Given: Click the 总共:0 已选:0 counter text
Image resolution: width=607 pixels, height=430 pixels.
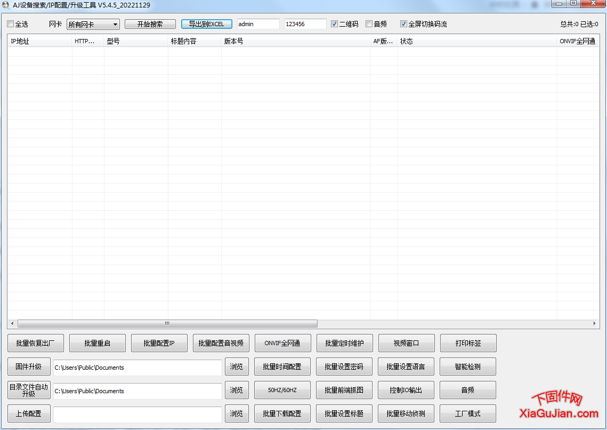Looking at the screenshot, I should pyautogui.click(x=579, y=24).
